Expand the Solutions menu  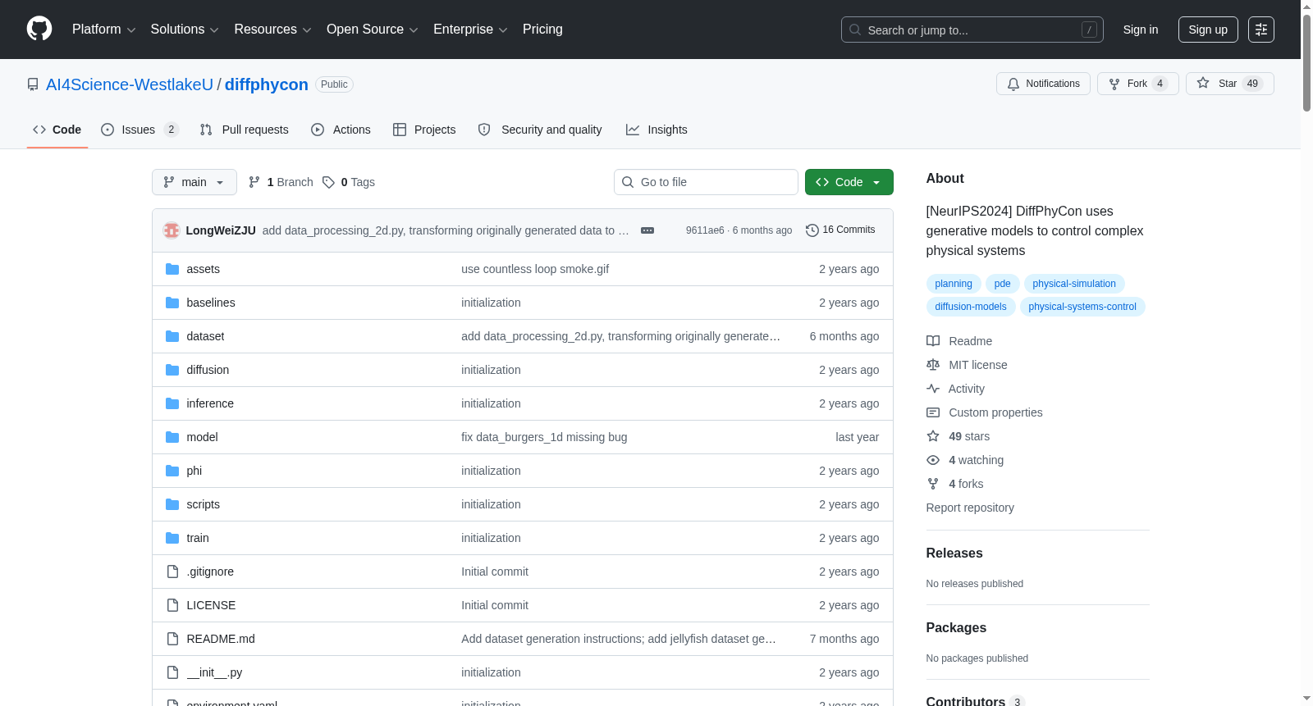(x=185, y=30)
